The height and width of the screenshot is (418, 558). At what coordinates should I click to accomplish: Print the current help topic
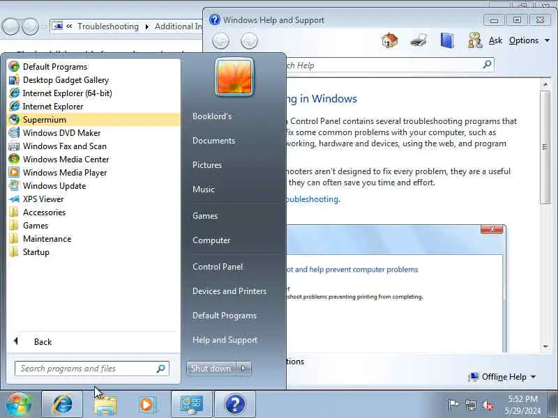tap(418, 40)
